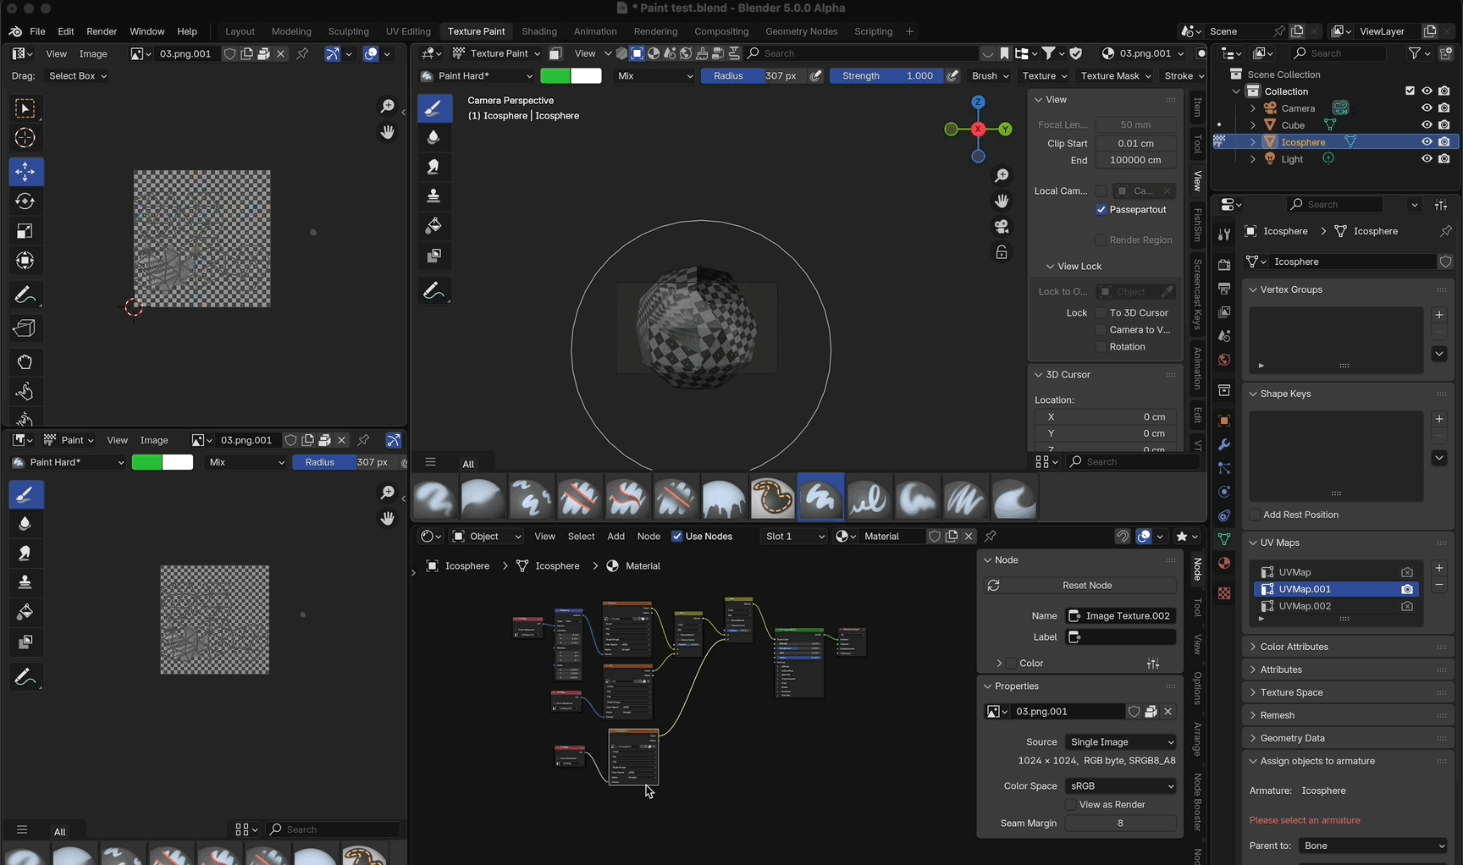Screen dimensions: 1463x865
Task: Click the green primary color swatch in 3D viewport
Action: 555,76
